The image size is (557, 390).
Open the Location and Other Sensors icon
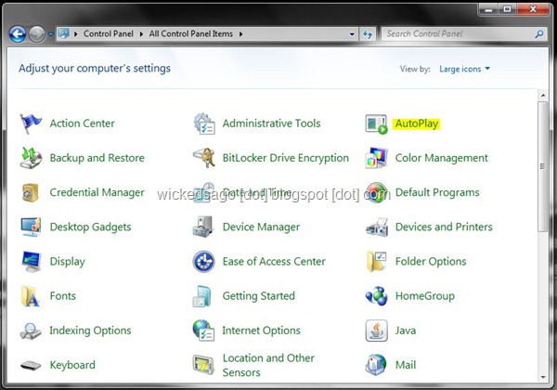point(203,365)
